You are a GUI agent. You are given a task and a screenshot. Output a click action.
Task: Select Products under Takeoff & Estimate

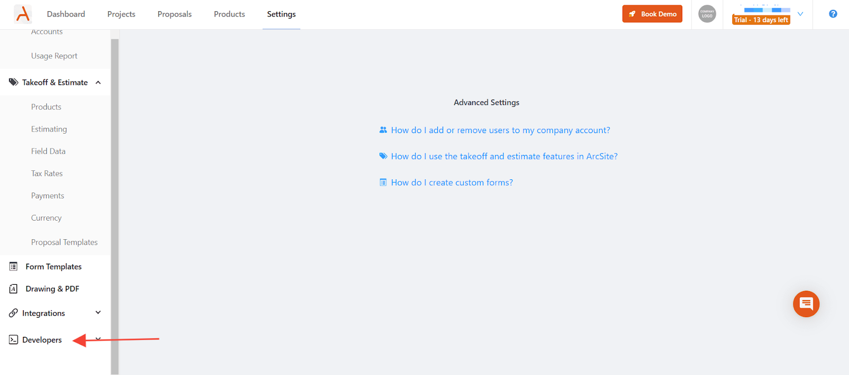tap(46, 107)
